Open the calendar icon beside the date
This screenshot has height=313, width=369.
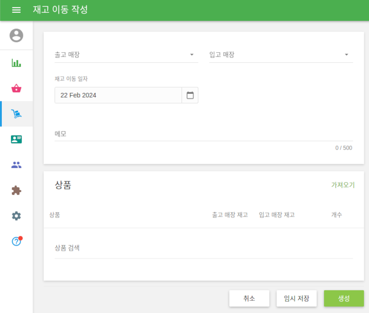click(x=190, y=95)
